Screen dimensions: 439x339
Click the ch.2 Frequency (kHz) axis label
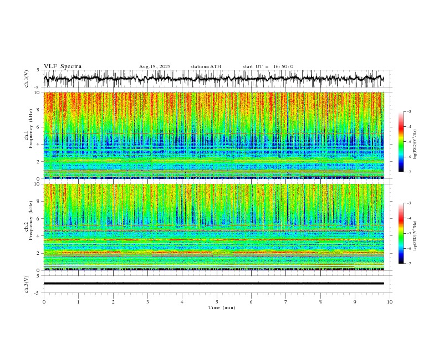click(x=29, y=220)
